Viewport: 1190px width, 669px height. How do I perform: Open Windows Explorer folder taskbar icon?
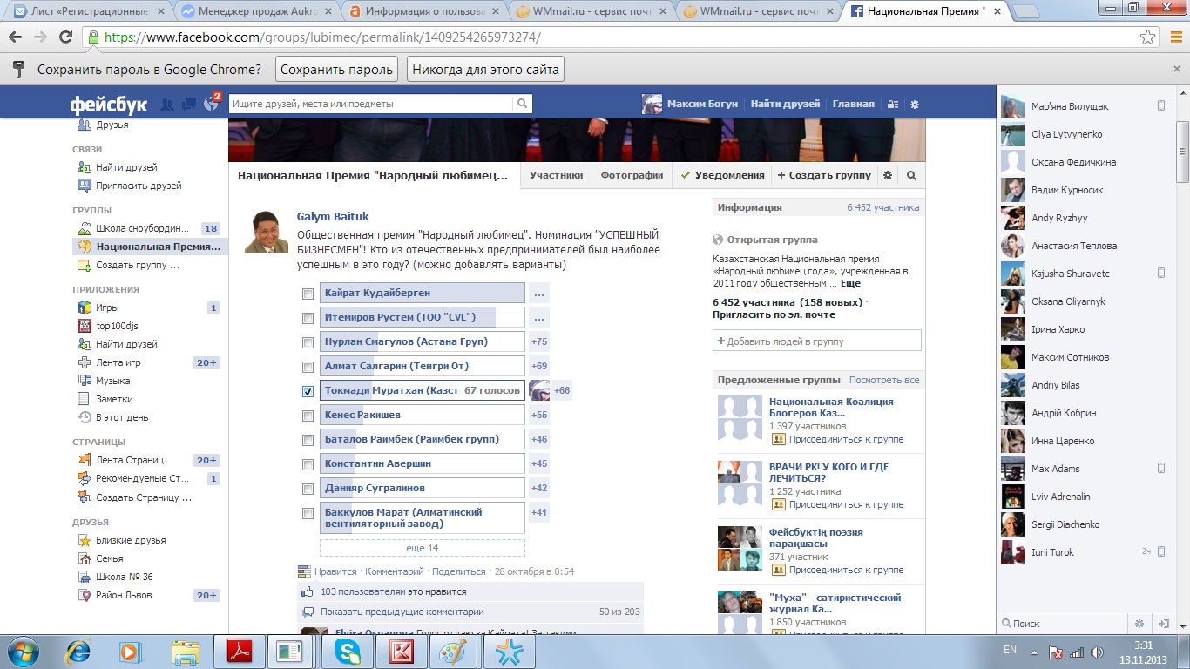coord(185,652)
